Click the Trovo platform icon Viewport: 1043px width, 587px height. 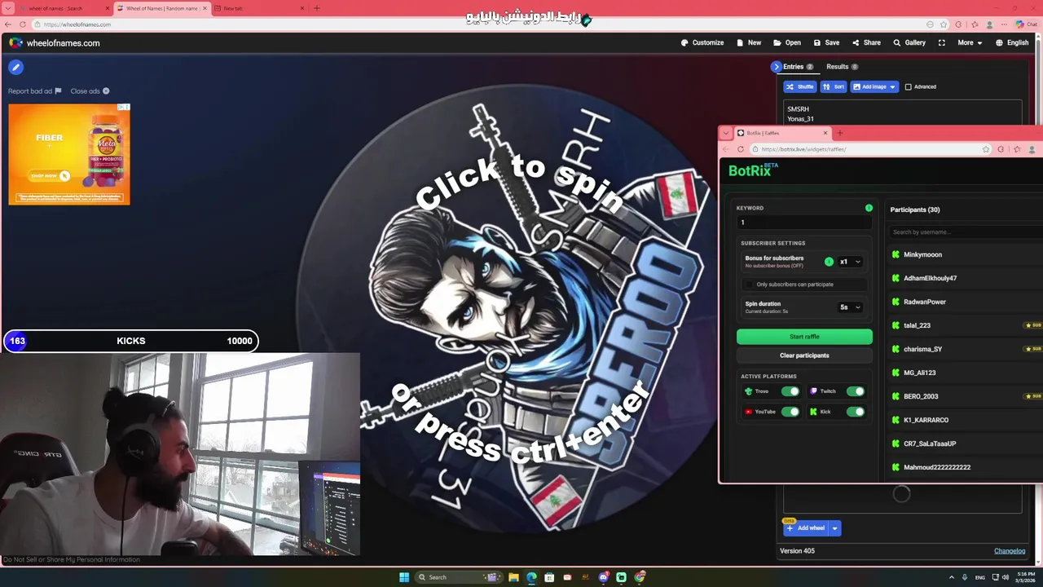pos(748,391)
